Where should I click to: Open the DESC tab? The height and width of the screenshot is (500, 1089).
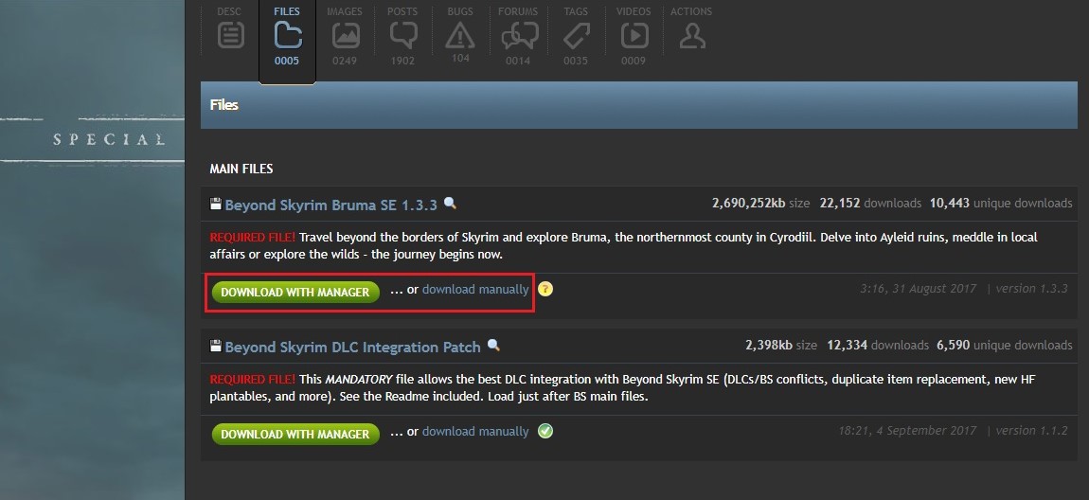click(x=230, y=33)
